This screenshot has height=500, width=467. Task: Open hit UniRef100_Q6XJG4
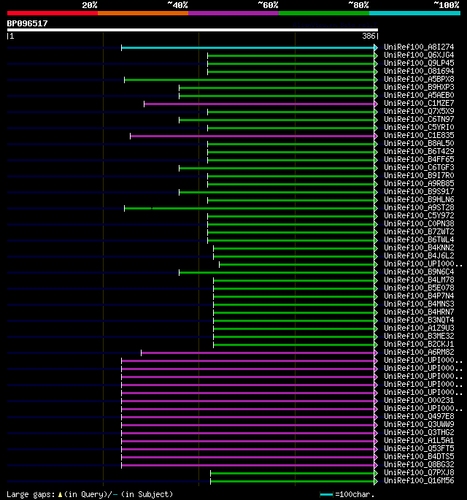pos(419,55)
